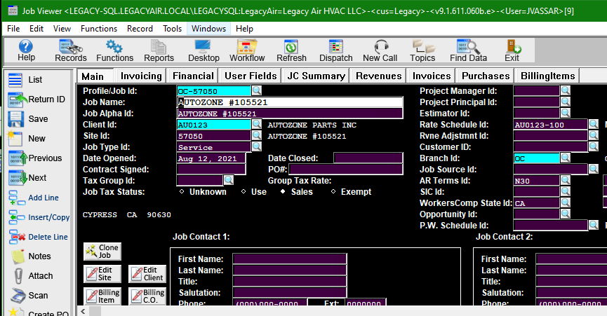Show the List view in sidebar
The width and height of the screenshot is (607, 316).
(x=25, y=80)
